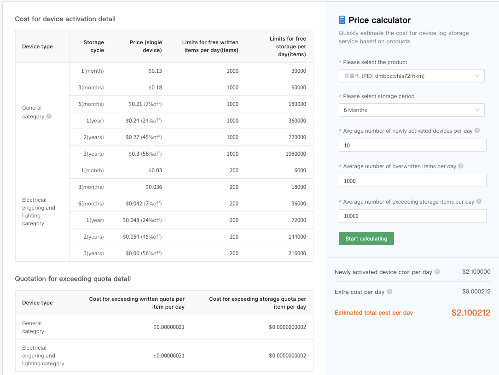The height and width of the screenshot is (375, 499).
Task: Click the $0.06 (56%off) price cell
Action: (x=144, y=253)
